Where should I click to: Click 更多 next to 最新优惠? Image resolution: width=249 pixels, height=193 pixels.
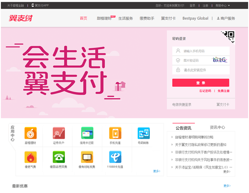pyautogui.click(x=227, y=186)
